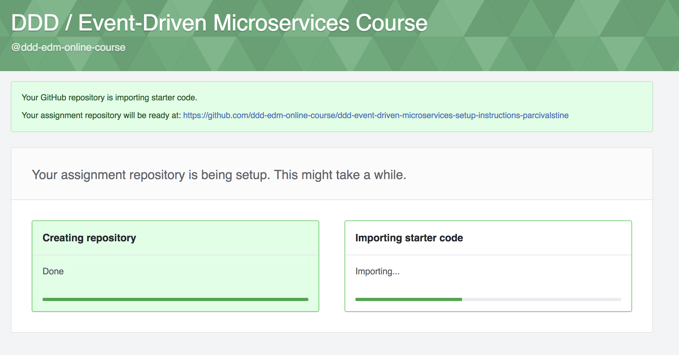This screenshot has width=679, height=355.
Task: Click the @ddd-edm-online-course organization handle
Action: point(68,48)
